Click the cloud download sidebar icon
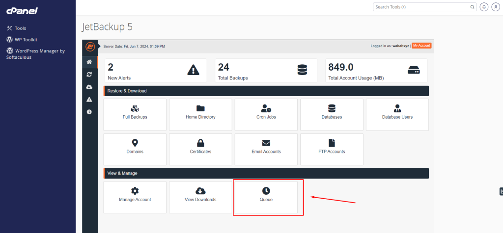Viewport: 503px width, 233px height. (x=89, y=87)
